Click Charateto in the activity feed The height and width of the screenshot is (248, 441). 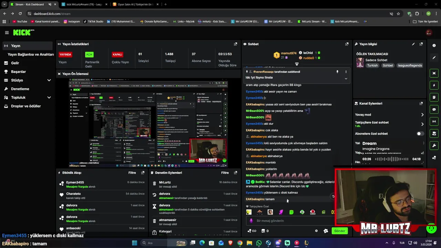73,194
